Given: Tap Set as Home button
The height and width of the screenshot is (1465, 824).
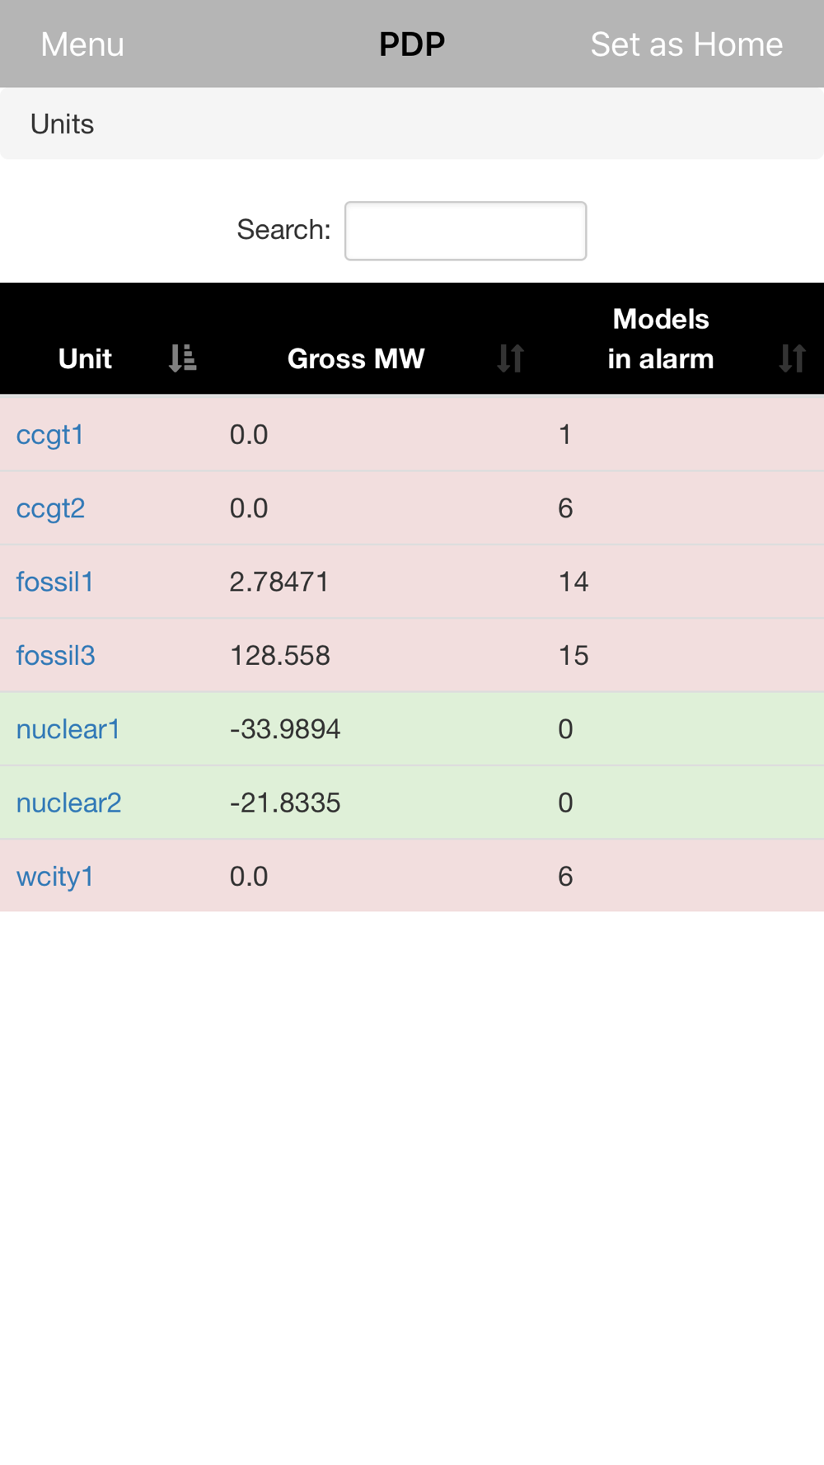Looking at the screenshot, I should pyautogui.click(x=686, y=44).
